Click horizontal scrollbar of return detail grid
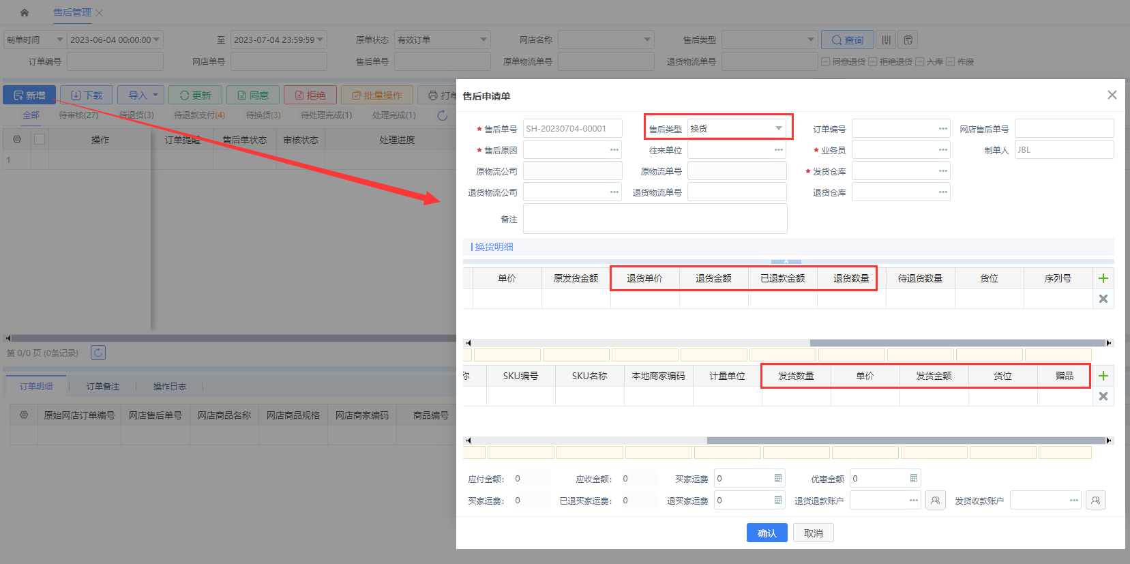Viewport: 1130px width, 564px height. click(x=957, y=343)
